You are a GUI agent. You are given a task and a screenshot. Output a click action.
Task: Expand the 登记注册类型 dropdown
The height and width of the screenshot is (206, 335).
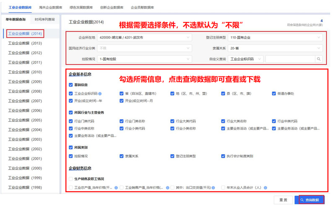point(275,38)
